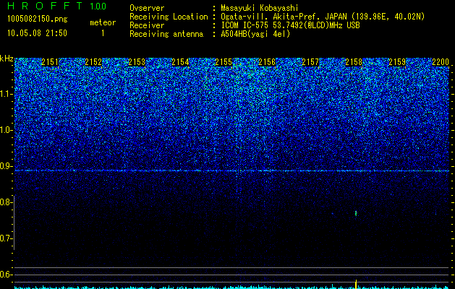Click the Ogata-vill. Akita-Pref. JAPAN location text

(323, 17)
